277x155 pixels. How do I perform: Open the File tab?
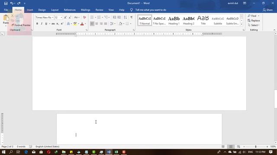click(6, 10)
